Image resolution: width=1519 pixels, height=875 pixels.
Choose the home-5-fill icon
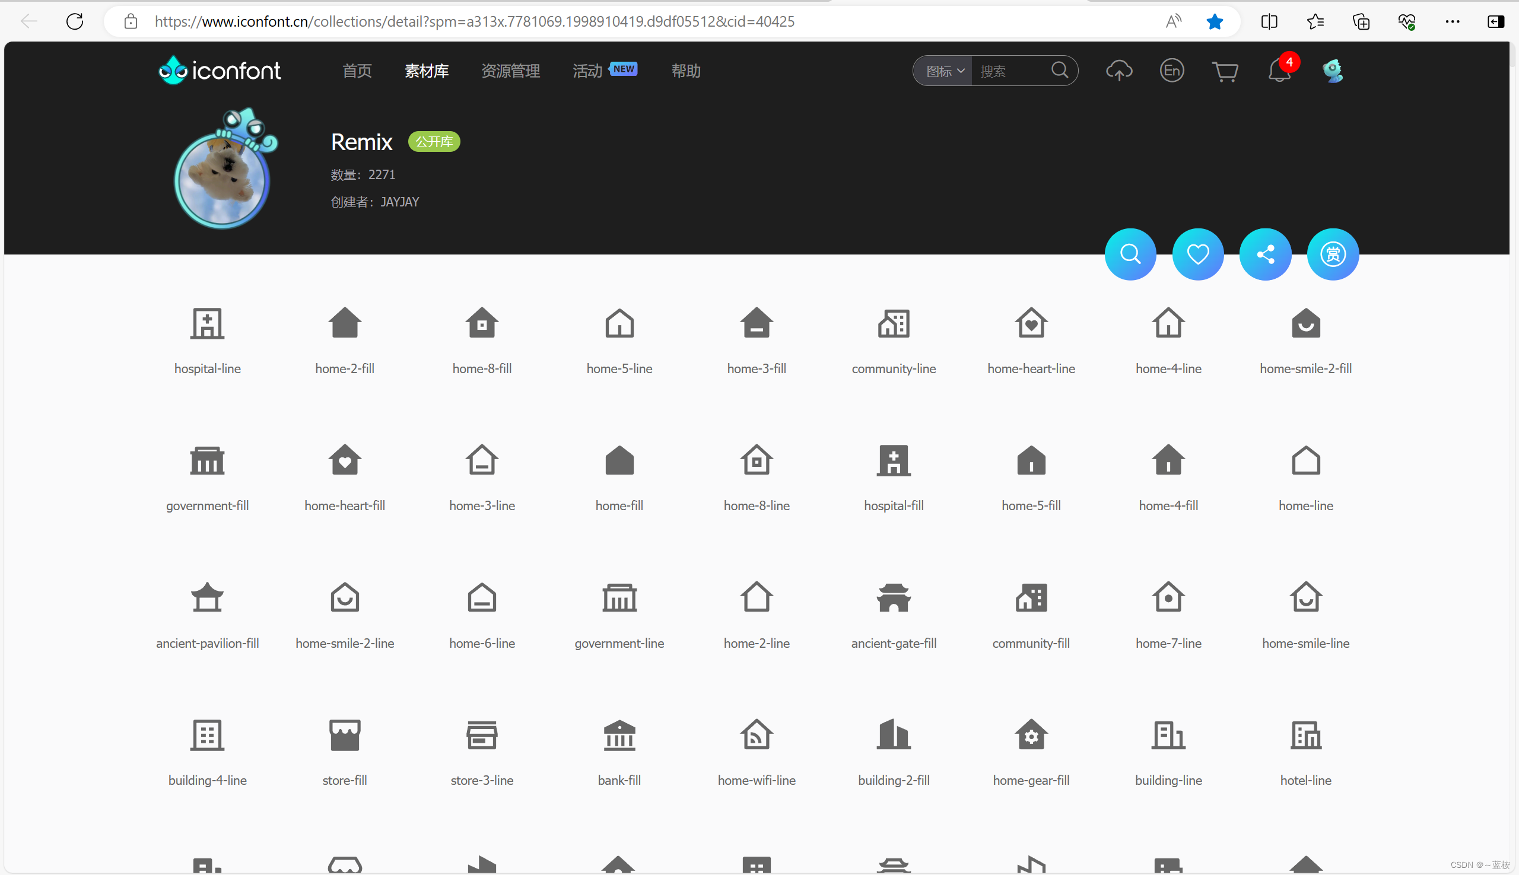click(1031, 460)
